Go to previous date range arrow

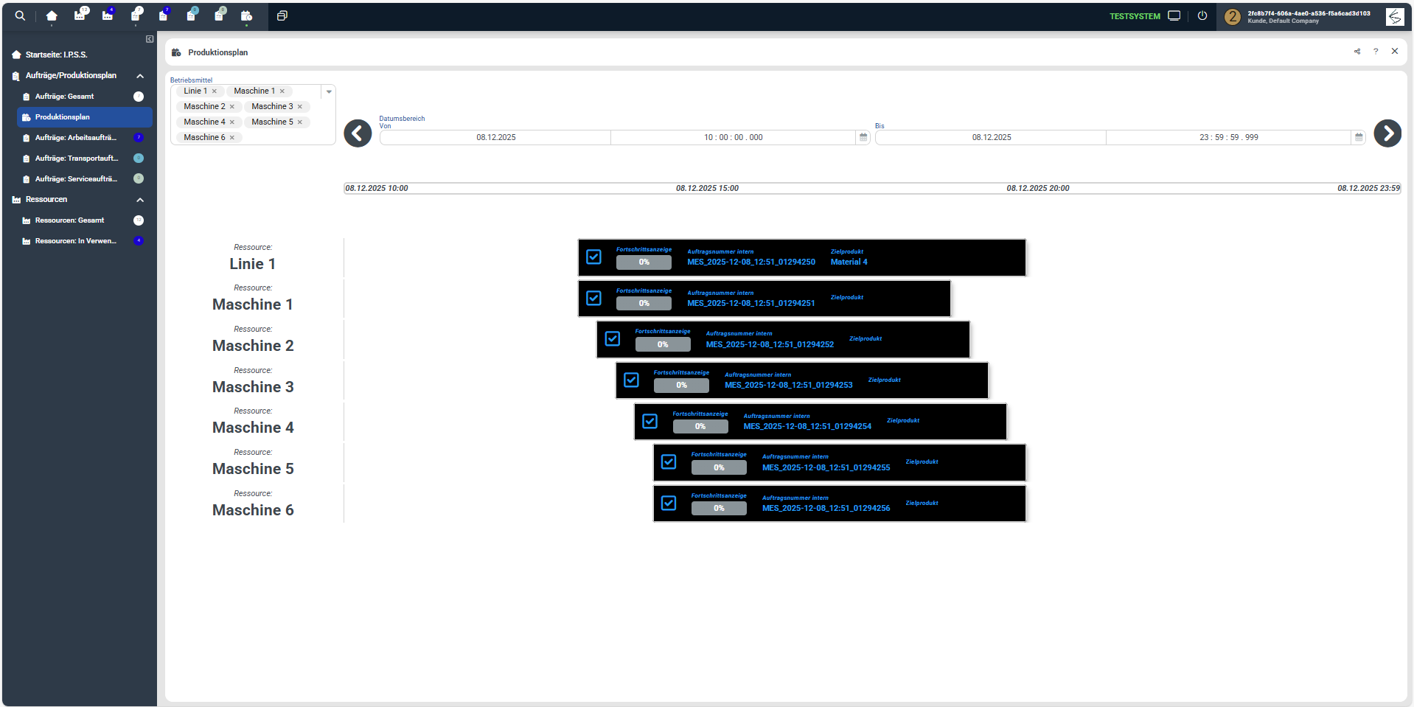(x=358, y=133)
